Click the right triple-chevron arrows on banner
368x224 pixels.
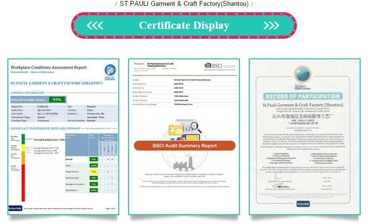[x=271, y=25]
